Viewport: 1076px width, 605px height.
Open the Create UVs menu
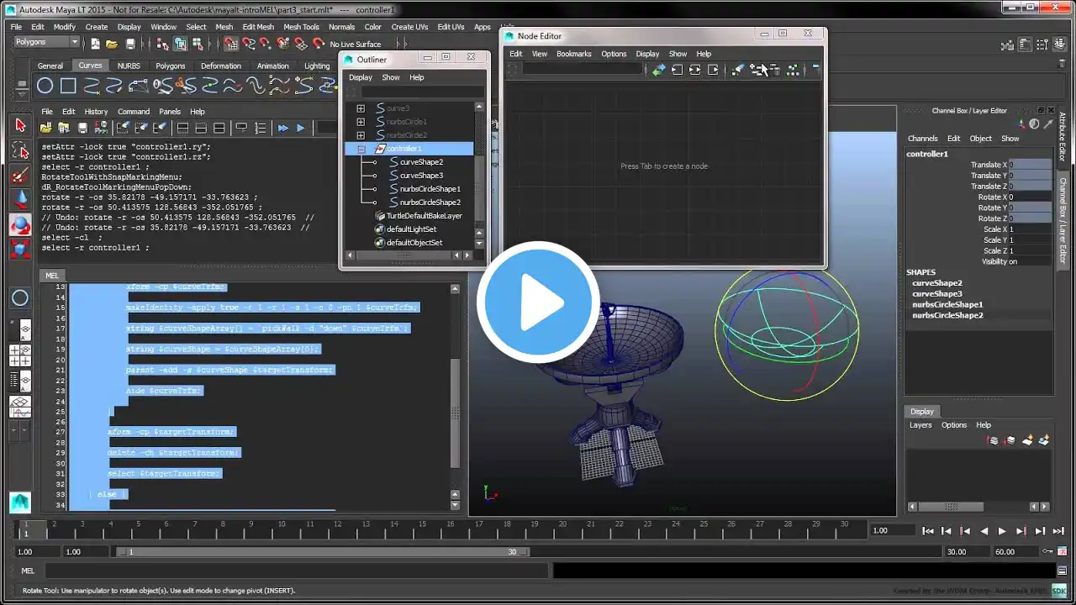(x=409, y=27)
